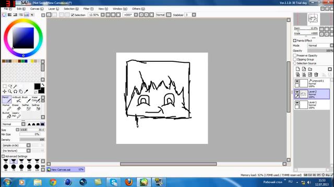Select the Lasso tool
334x187 pixels.
(x=10, y=86)
